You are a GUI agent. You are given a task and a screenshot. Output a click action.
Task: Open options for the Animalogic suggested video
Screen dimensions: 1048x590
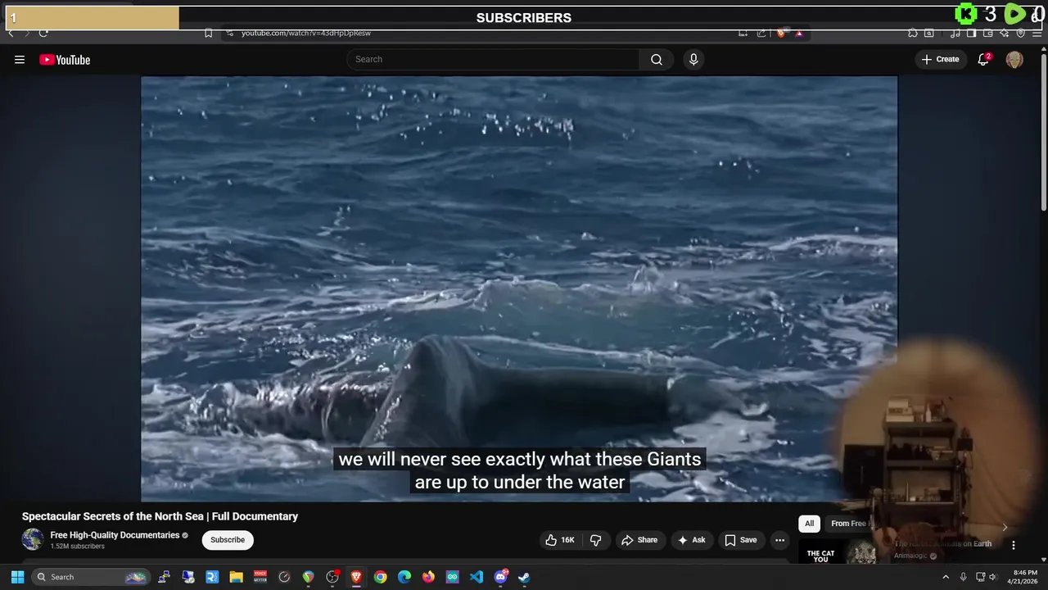coord(1013,545)
